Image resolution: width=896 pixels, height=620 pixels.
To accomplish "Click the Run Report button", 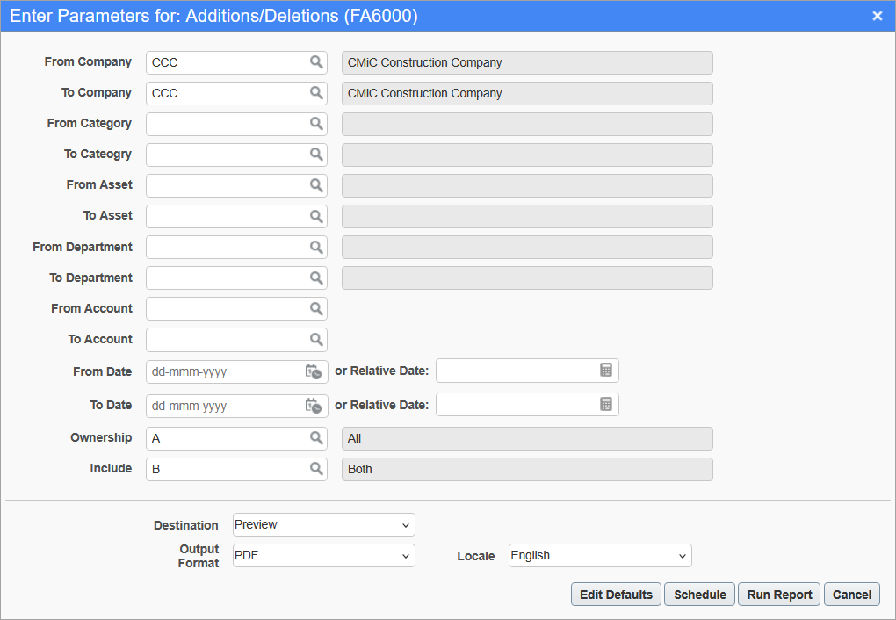I will (778, 594).
